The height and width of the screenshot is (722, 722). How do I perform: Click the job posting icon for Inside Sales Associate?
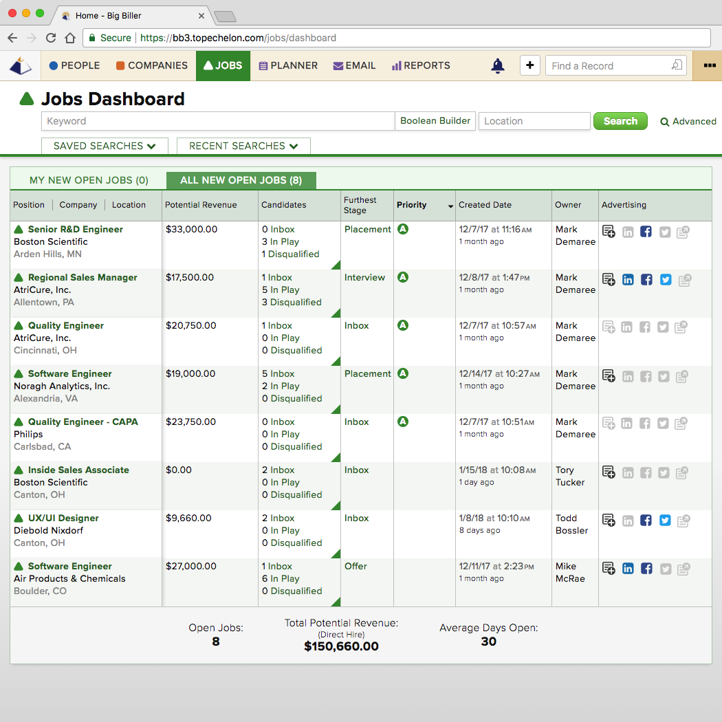609,472
